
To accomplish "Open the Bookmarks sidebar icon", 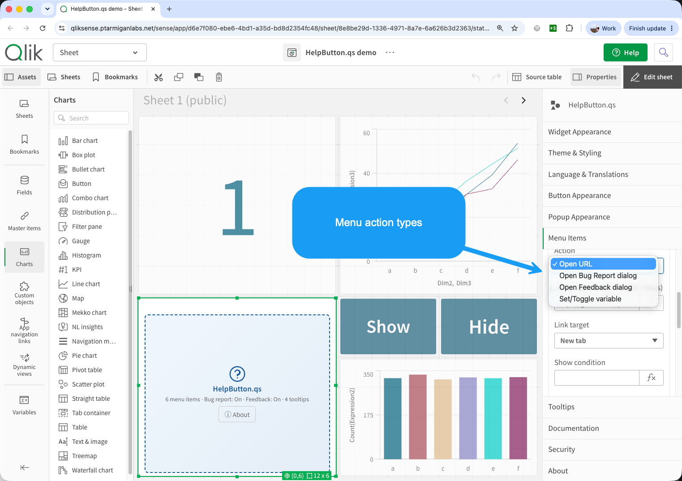I will [24, 145].
